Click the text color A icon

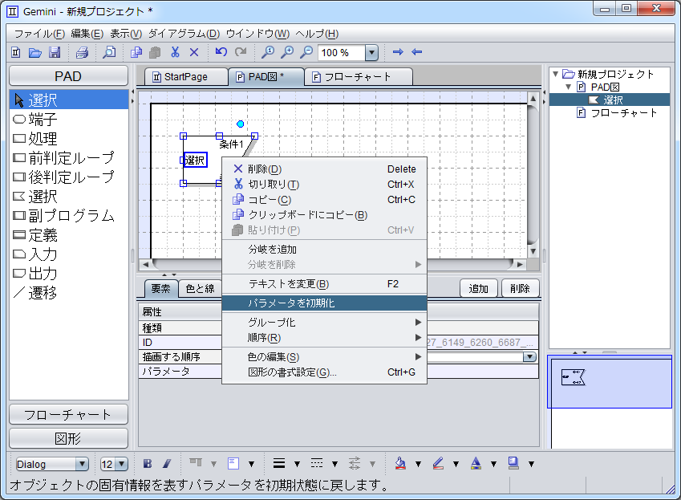476,464
